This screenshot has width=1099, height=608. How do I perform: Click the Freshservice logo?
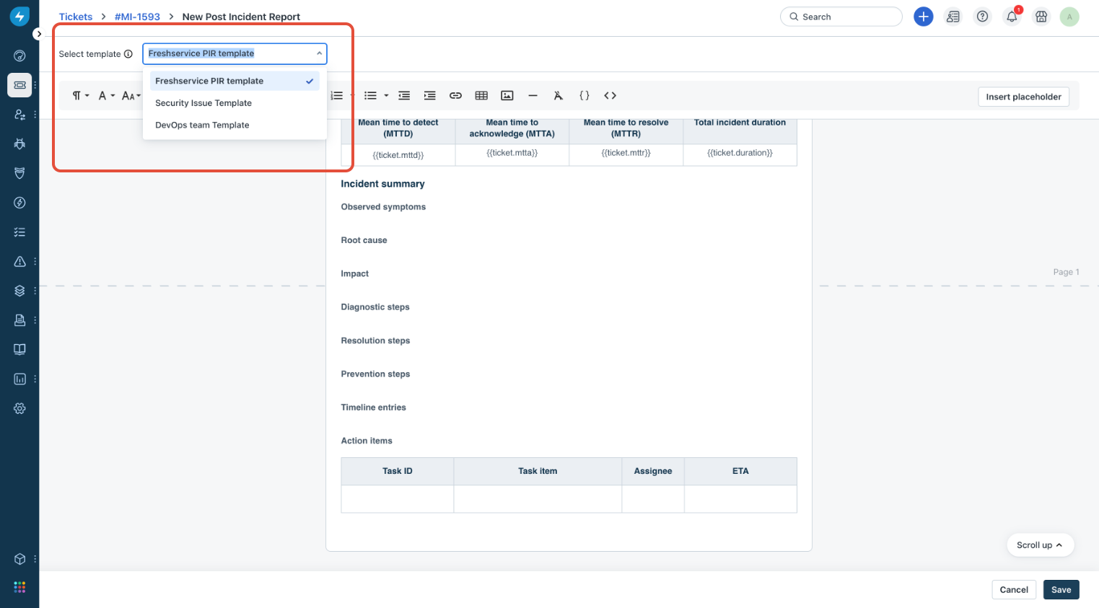point(19,17)
